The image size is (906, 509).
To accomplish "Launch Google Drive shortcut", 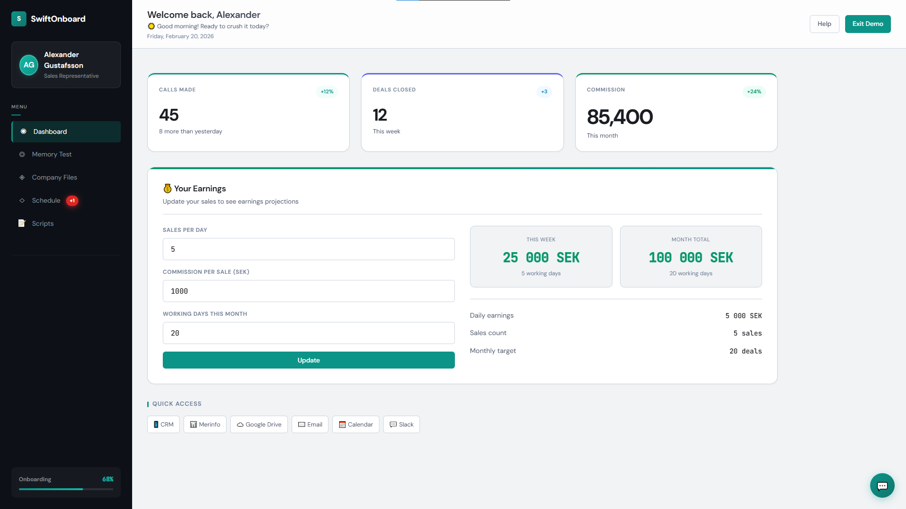I will coord(259,424).
